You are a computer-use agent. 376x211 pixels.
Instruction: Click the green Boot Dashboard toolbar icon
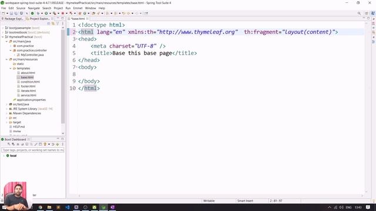tap(32, 13)
